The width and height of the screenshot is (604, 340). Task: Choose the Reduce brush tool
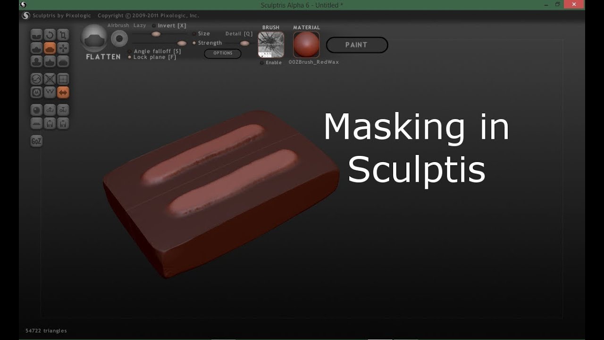click(36, 79)
